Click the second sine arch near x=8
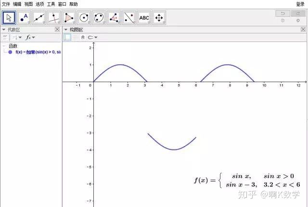This screenshot has height=207, width=308. pos(227,65)
